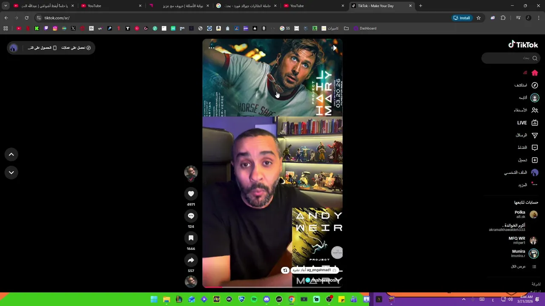Like the video with the heart icon
The height and width of the screenshot is (306, 545).
(191, 194)
